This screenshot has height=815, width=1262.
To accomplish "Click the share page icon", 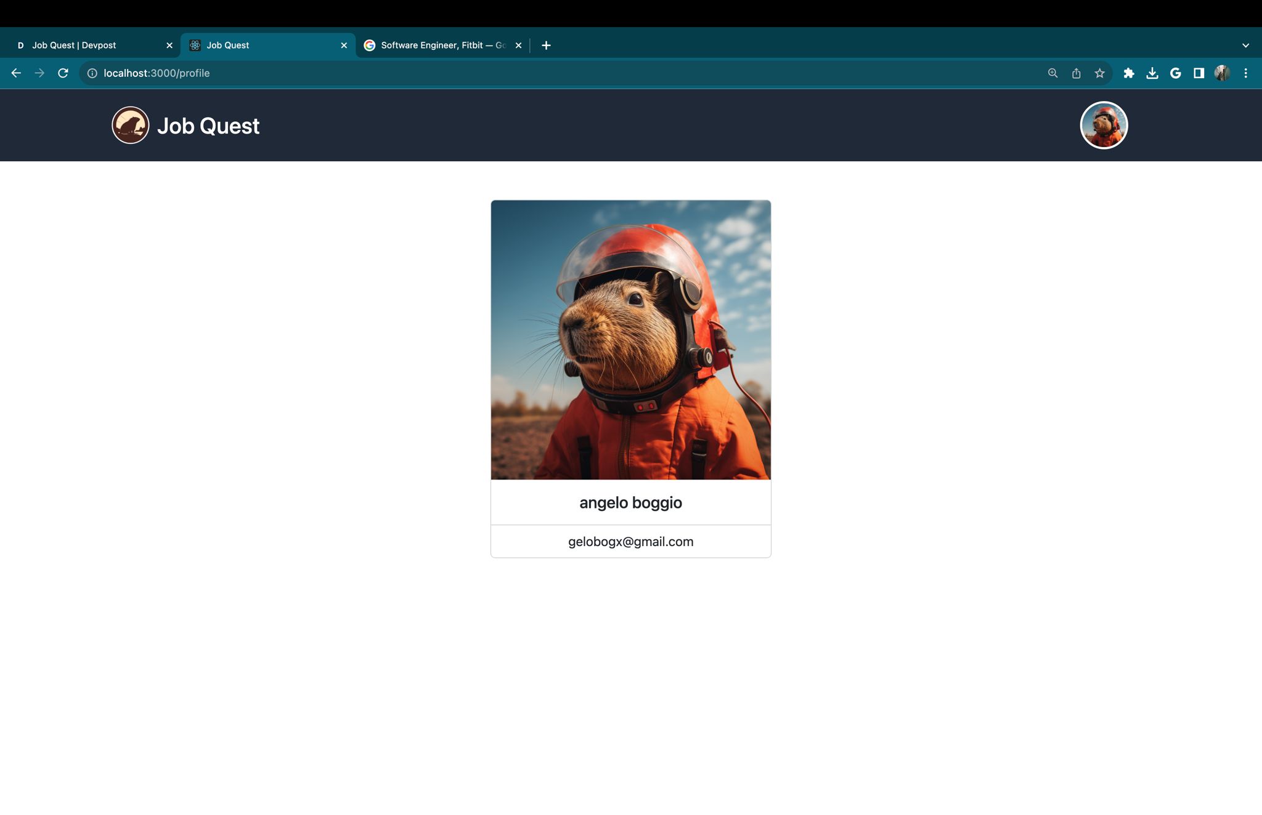I will 1077,73.
